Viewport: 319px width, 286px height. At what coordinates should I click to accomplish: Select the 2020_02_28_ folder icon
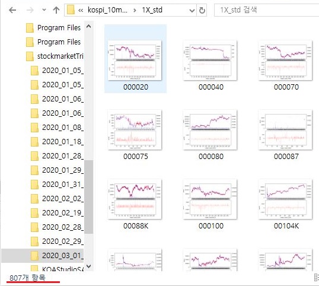pyautogui.click(x=34, y=227)
